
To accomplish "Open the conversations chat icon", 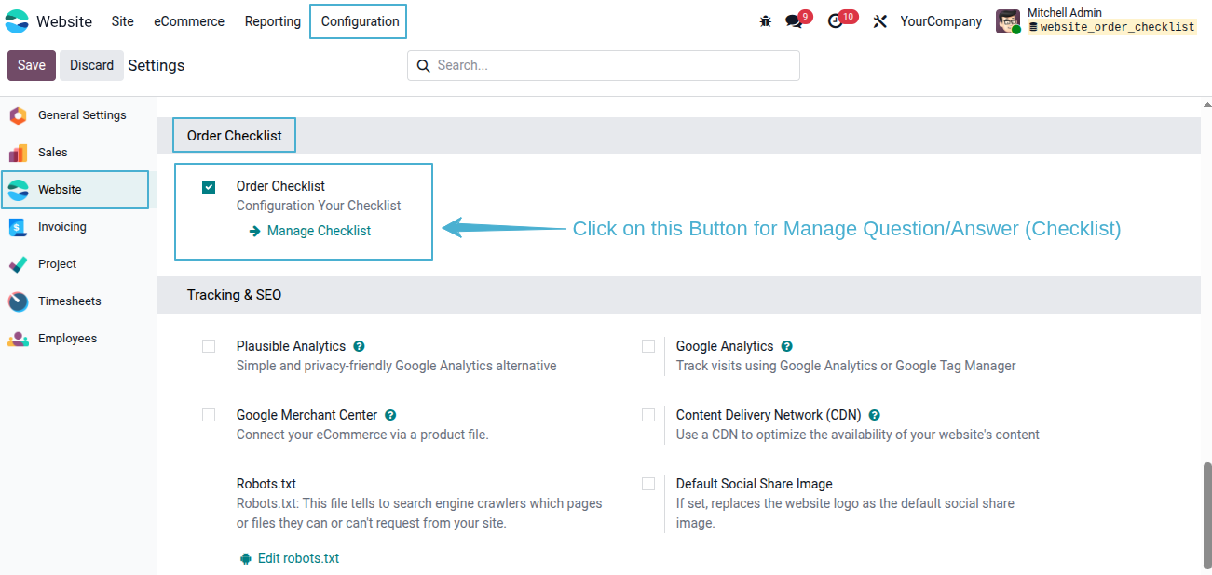I will [x=794, y=21].
